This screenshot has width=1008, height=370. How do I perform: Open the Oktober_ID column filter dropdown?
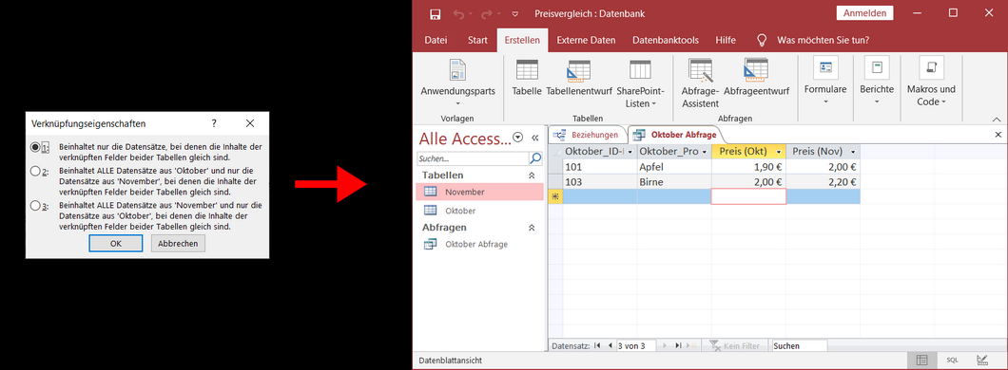(x=630, y=152)
